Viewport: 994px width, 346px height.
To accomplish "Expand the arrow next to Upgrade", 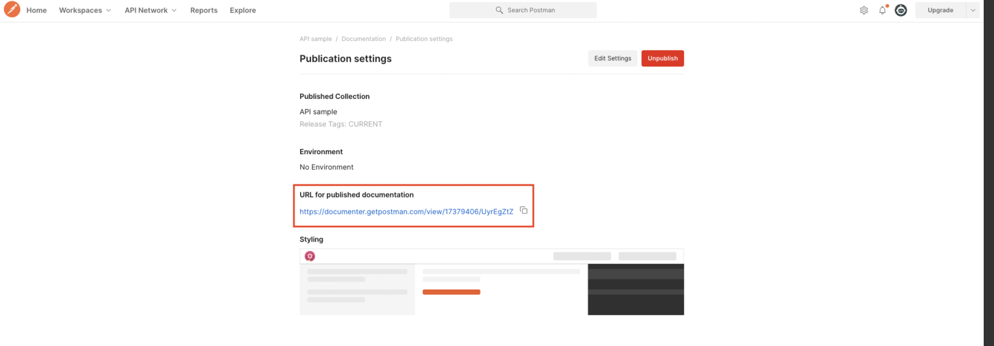I will click(973, 10).
